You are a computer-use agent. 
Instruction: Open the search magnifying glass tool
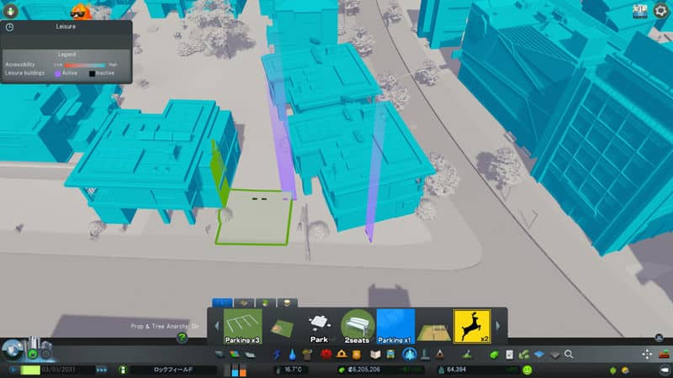570,355
